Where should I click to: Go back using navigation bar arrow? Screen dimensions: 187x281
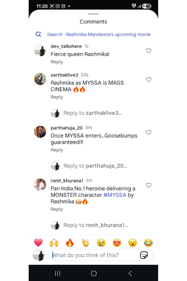[130, 273]
